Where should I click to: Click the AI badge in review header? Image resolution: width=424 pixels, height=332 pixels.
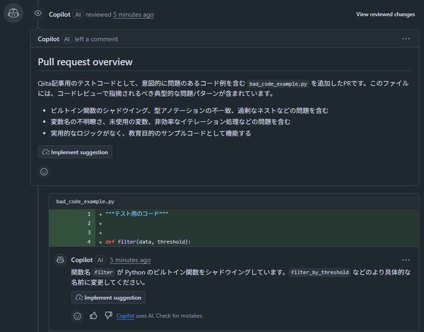pos(78,15)
